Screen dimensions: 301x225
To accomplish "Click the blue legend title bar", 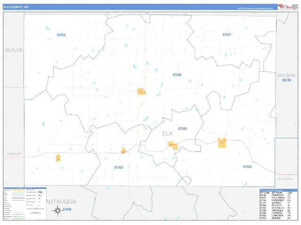I will coord(25,188).
